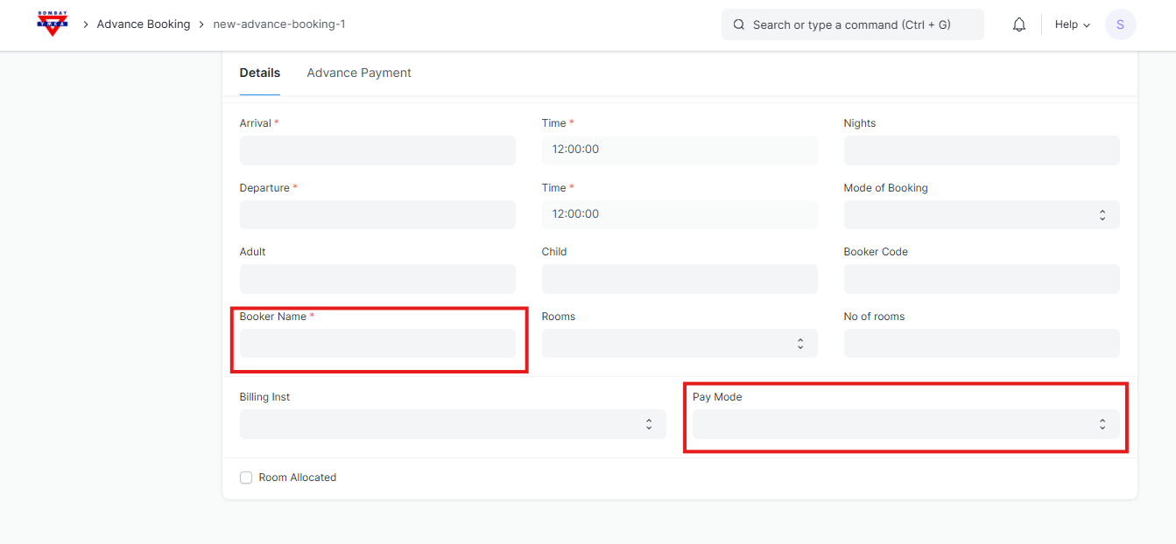Open the user avatar S menu
Image resolution: width=1176 pixels, height=544 pixels.
pyautogui.click(x=1120, y=24)
